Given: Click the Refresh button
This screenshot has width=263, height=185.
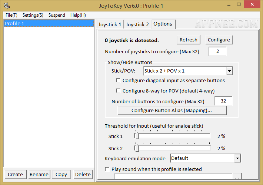Looking at the screenshot, I should pos(189,40).
